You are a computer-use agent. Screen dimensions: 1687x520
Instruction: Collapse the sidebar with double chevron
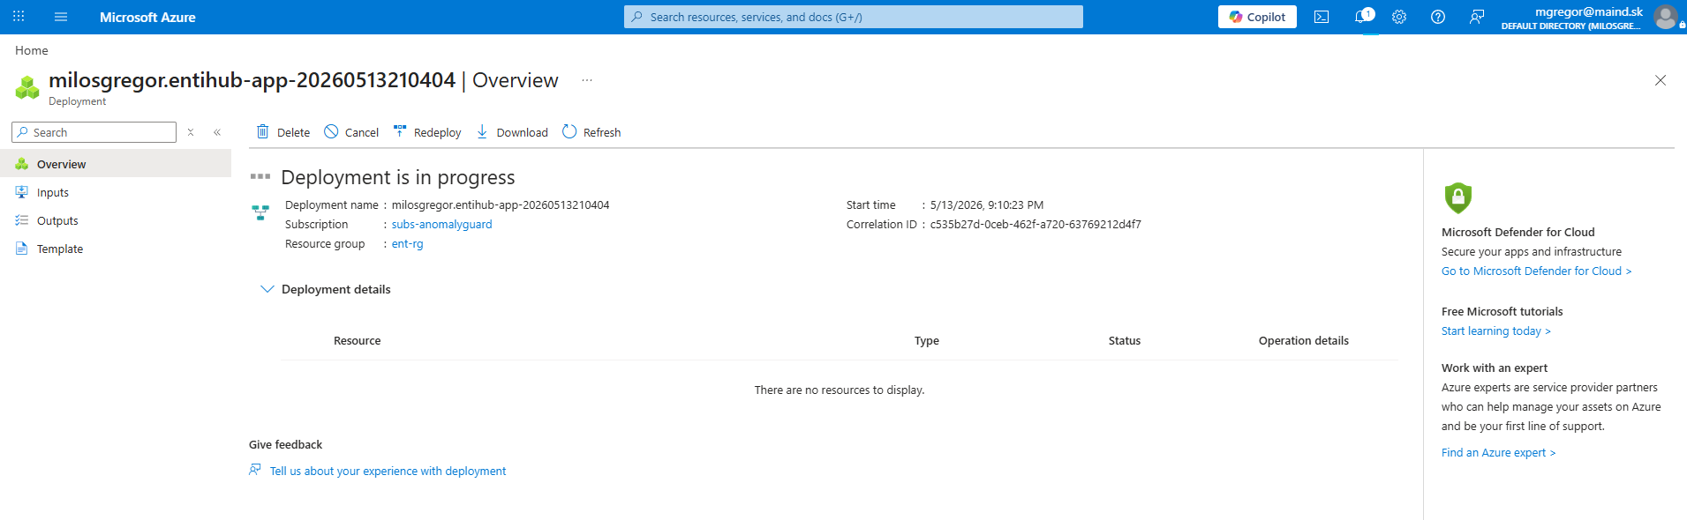217,132
